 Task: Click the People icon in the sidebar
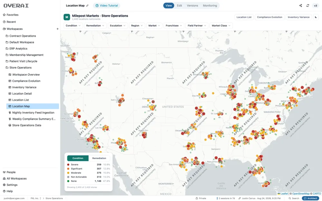point(4,172)
